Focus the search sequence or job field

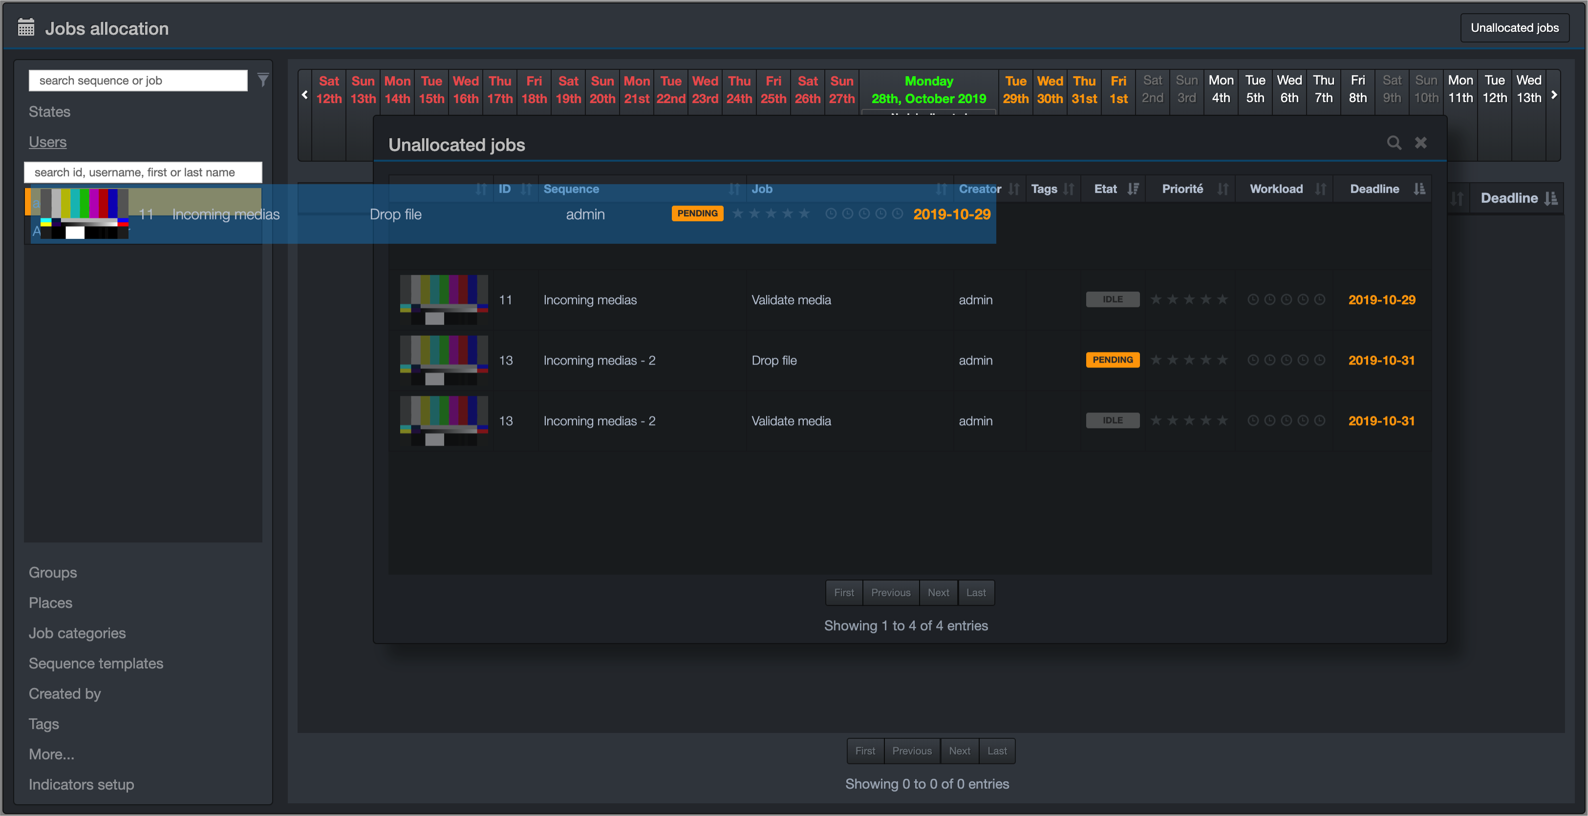138,81
